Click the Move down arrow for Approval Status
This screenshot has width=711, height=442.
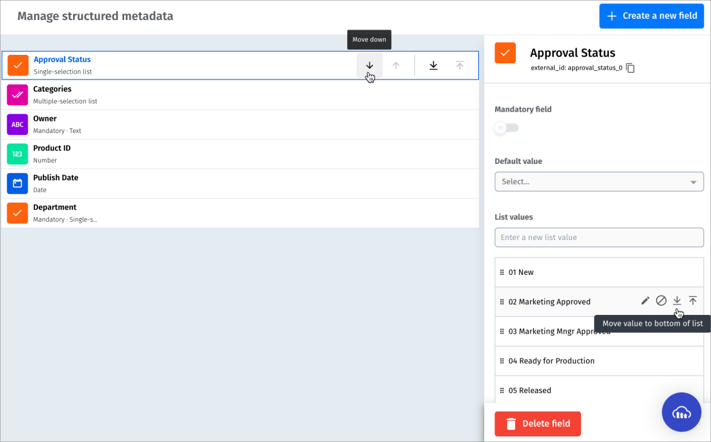(x=370, y=65)
